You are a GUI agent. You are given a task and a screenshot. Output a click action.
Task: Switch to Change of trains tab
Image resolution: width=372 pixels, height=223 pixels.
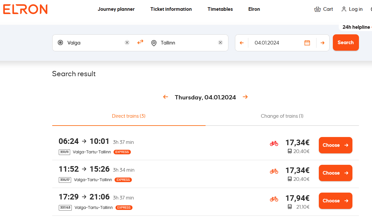(x=282, y=116)
